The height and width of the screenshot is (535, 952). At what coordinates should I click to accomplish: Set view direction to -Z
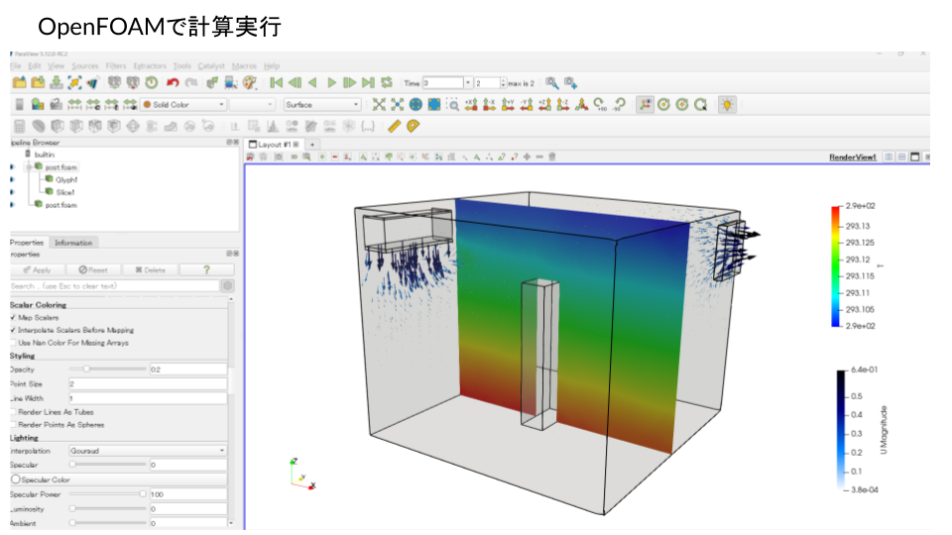click(563, 104)
